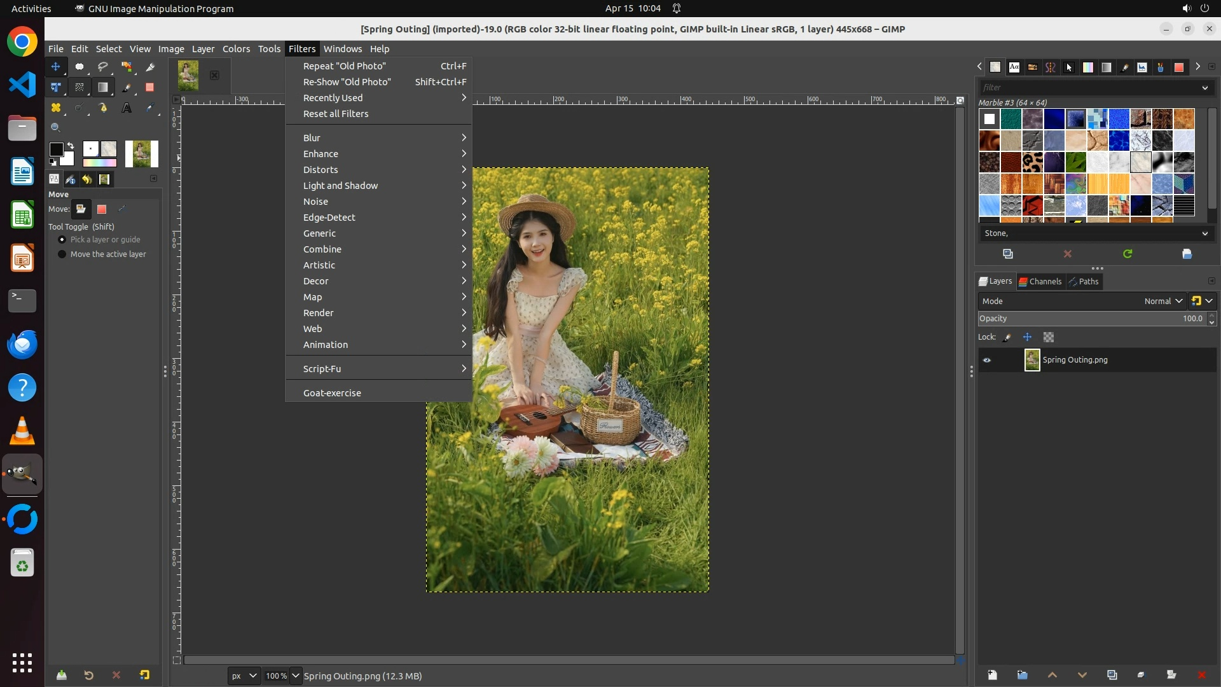Select the Free Select lasso tool
This screenshot has height=687, width=1221.
click(x=103, y=67)
